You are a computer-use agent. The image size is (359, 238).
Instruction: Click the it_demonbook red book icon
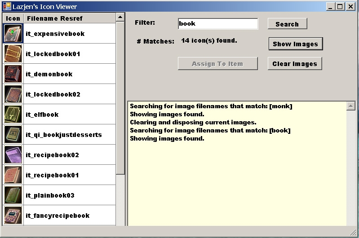tap(13, 74)
